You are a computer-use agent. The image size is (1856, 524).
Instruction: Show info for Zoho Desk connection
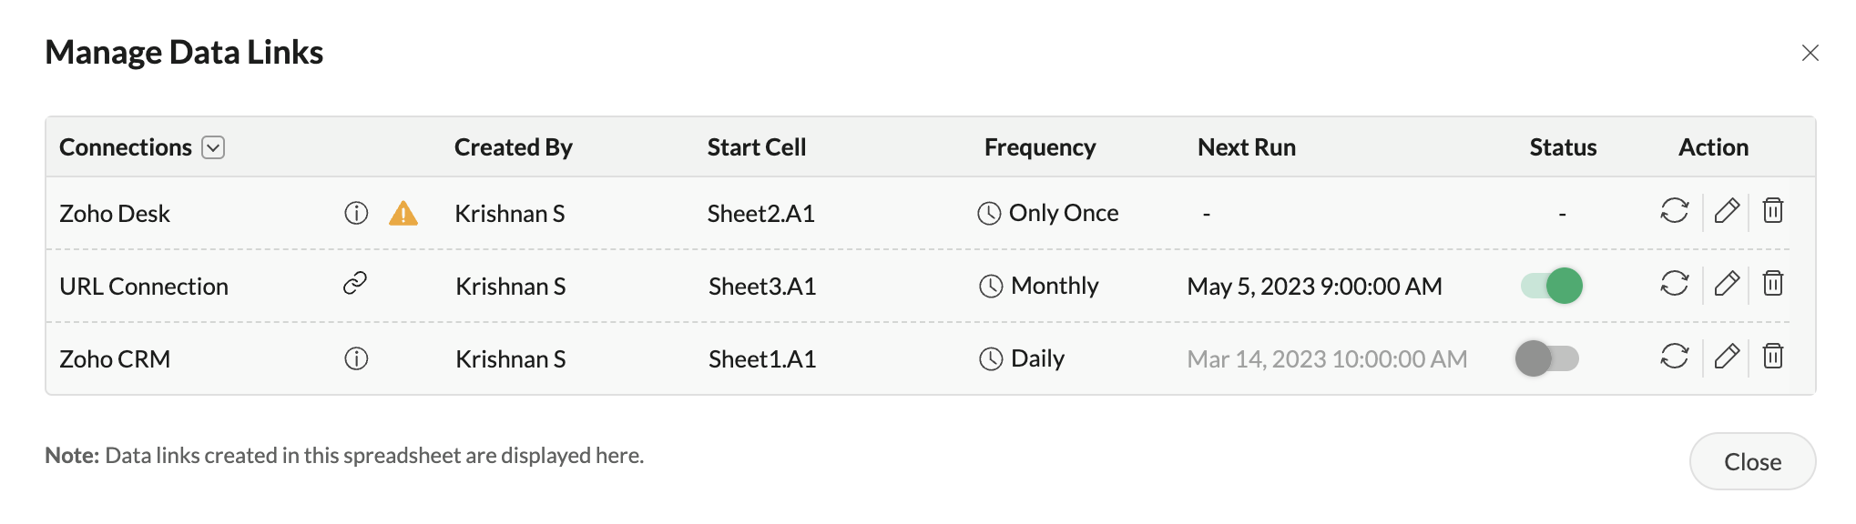pyautogui.click(x=356, y=213)
